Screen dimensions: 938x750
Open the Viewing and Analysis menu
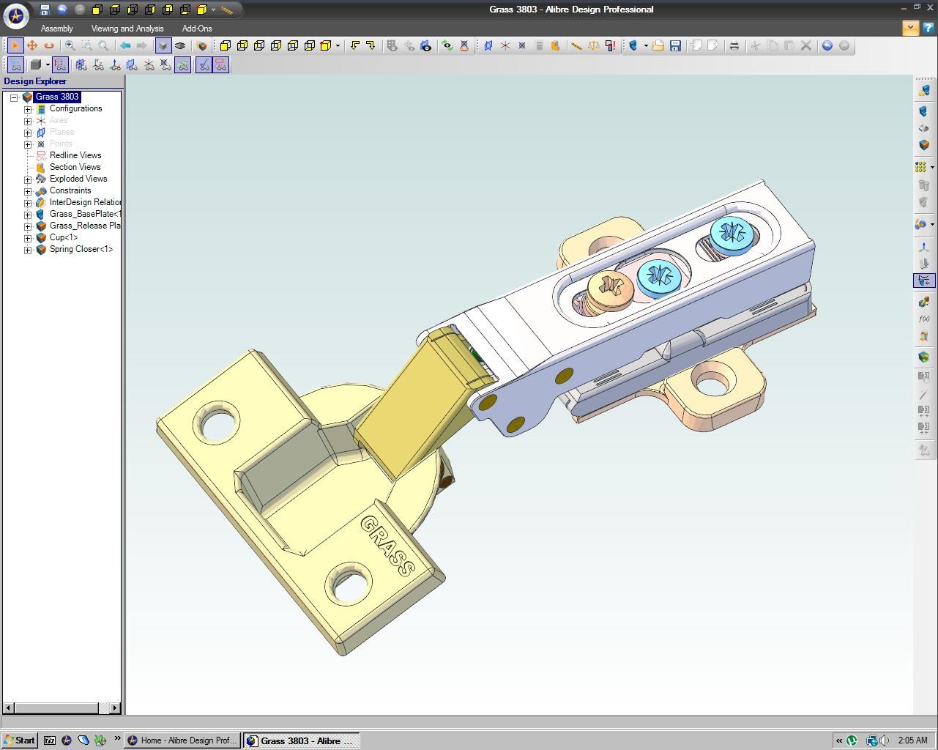point(127,29)
